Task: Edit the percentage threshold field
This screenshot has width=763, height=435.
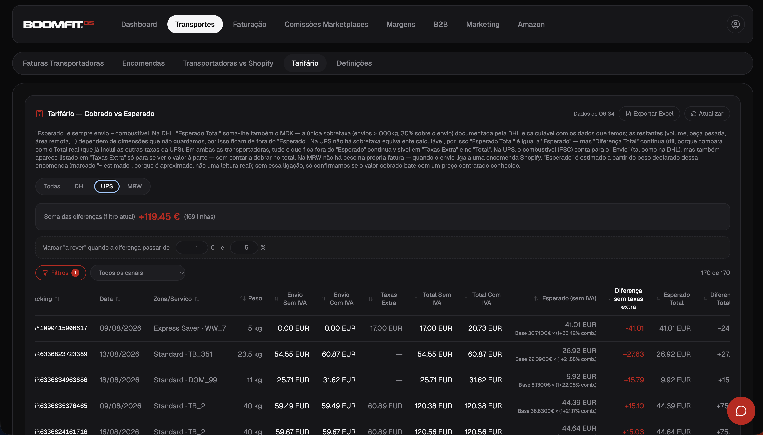Action: pos(244,247)
